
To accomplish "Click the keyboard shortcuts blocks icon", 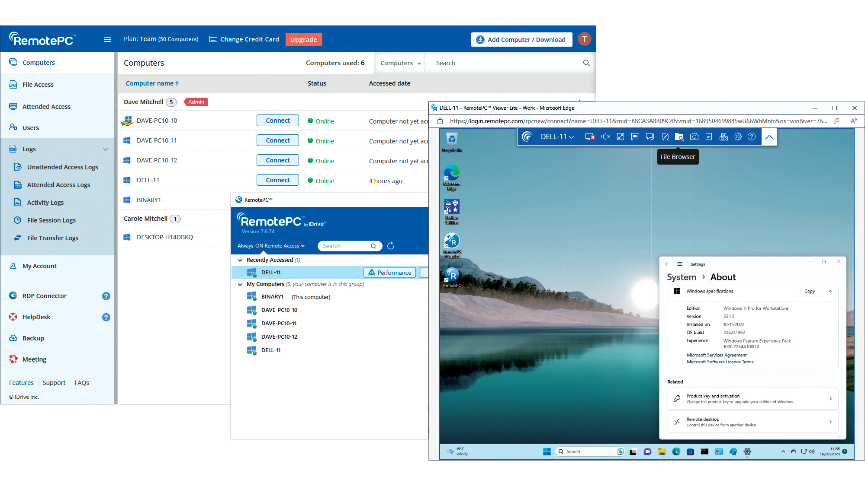I will tap(724, 137).
